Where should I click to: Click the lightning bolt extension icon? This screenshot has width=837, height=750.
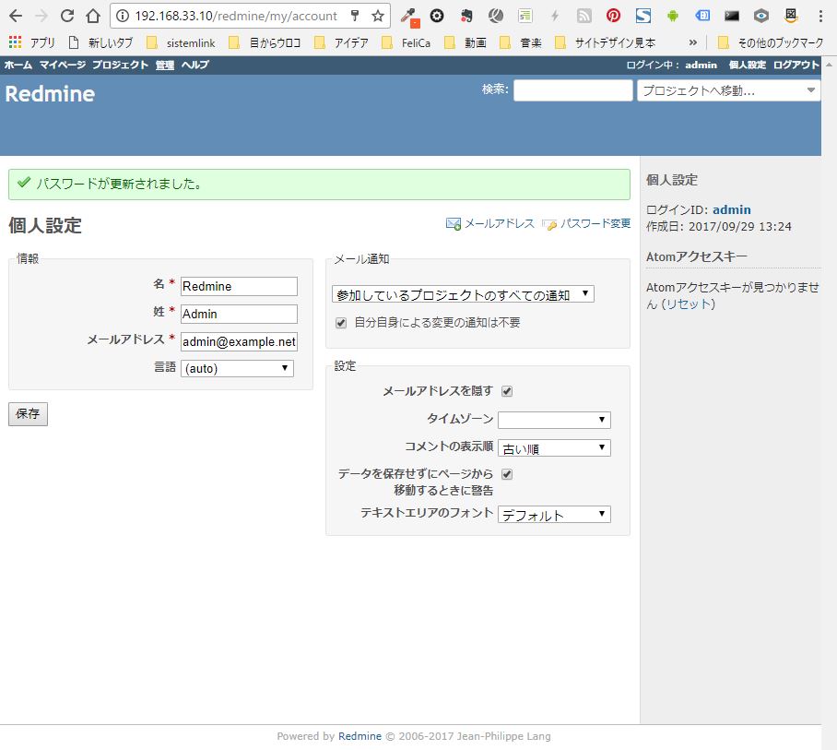tap(555, 16)
